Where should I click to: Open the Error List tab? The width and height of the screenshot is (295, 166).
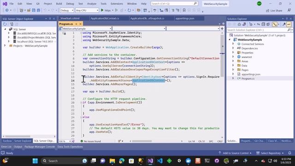tap(6, 147)
